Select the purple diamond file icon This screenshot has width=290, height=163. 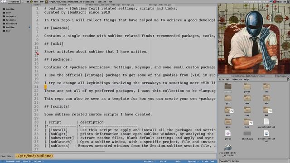tap(228, 134)
